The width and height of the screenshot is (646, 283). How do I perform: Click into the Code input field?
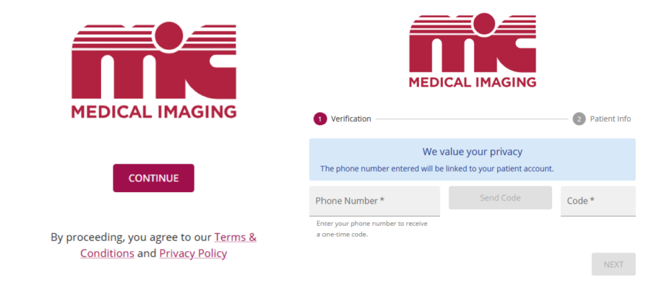tap(597, 201)
